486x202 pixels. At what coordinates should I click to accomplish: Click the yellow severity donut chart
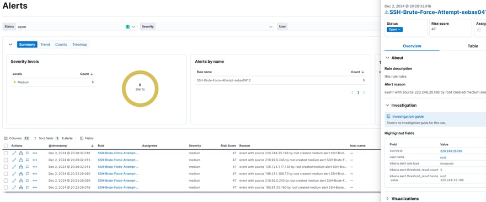[140, 89]
